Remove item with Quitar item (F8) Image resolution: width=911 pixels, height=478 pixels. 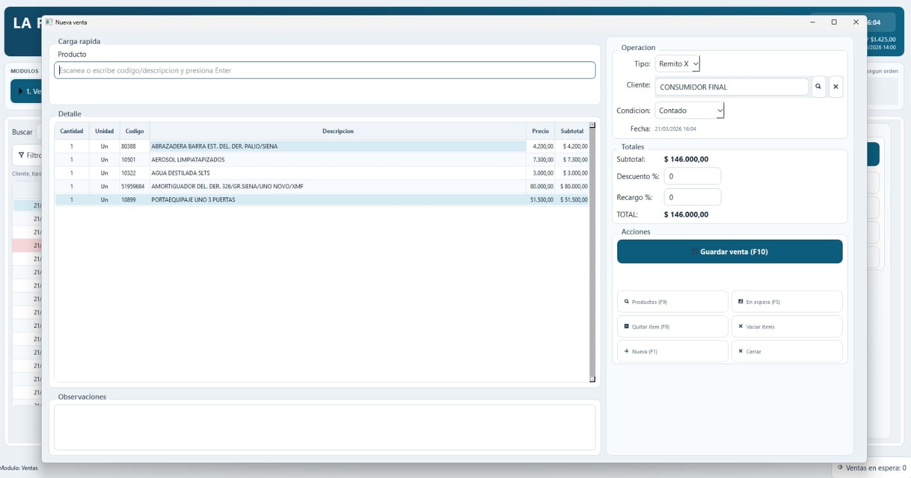(672, 327)
